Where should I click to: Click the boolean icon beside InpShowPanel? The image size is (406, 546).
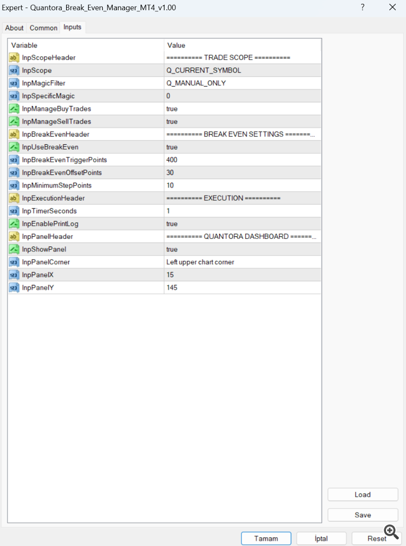[x=14, y=249]
